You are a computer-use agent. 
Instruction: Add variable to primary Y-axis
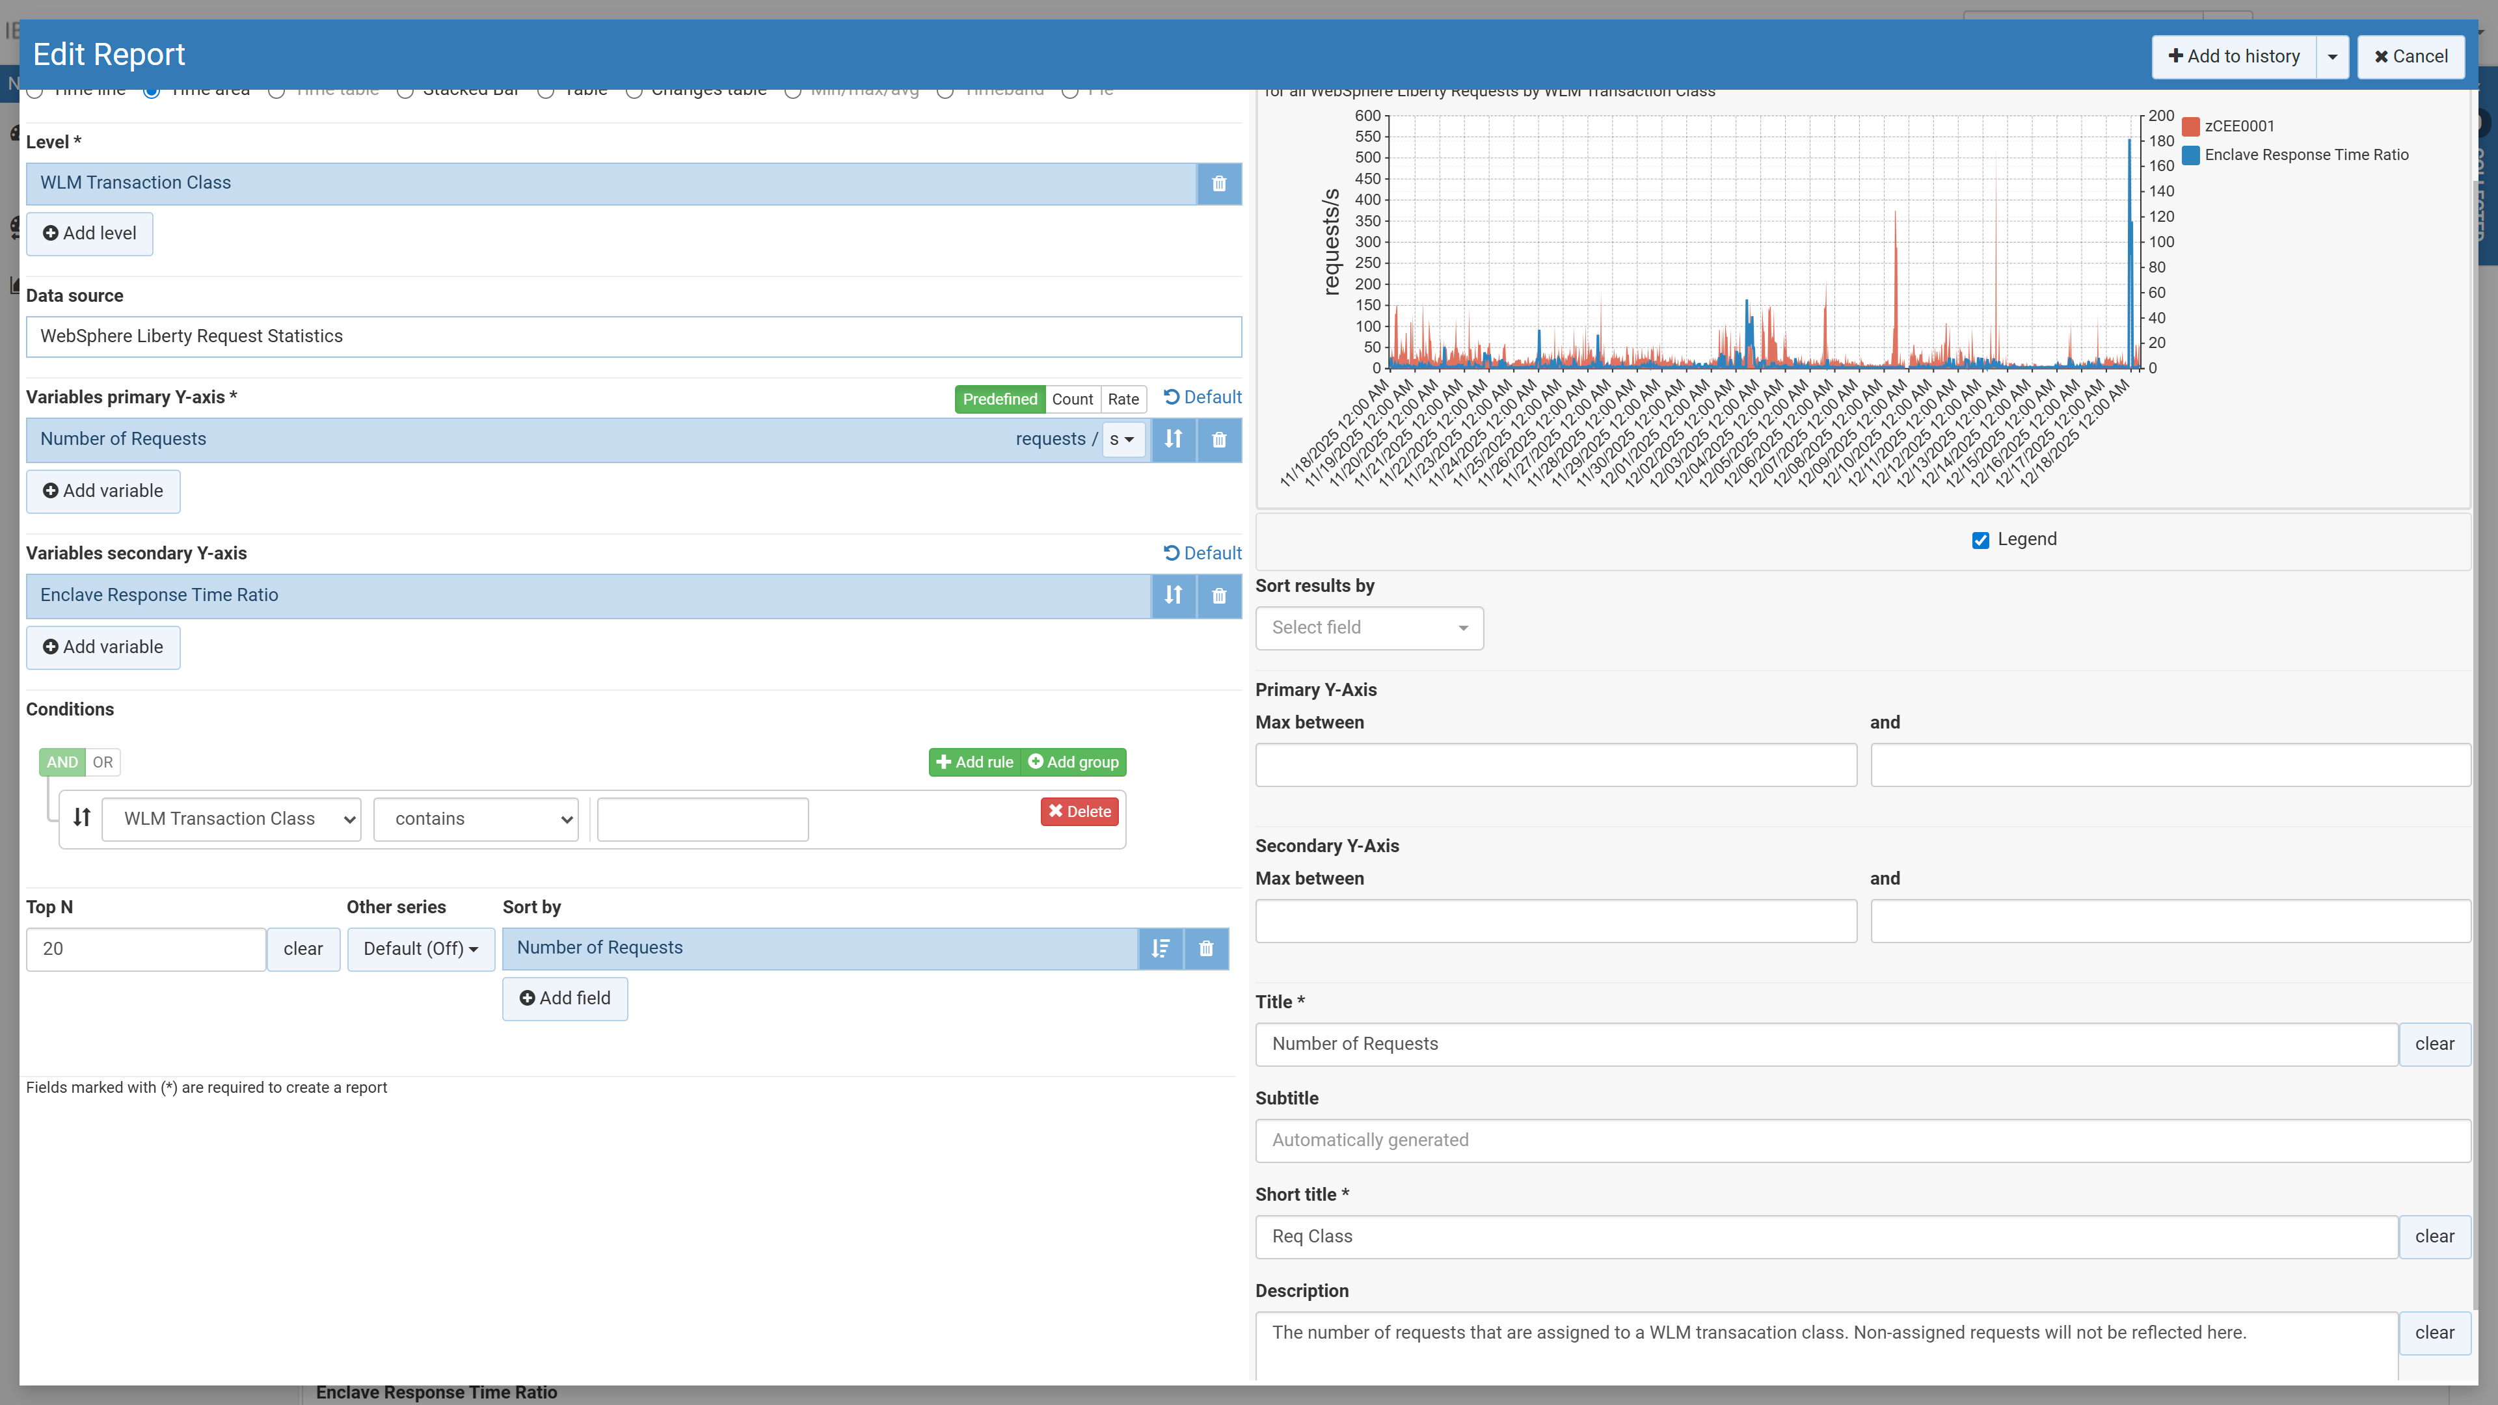(x=103, y=492)
